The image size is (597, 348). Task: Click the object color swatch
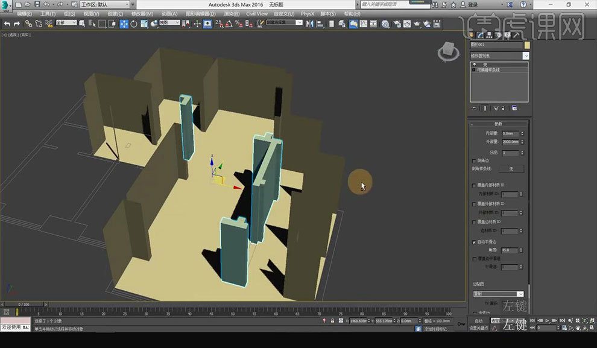coord(526,45)
